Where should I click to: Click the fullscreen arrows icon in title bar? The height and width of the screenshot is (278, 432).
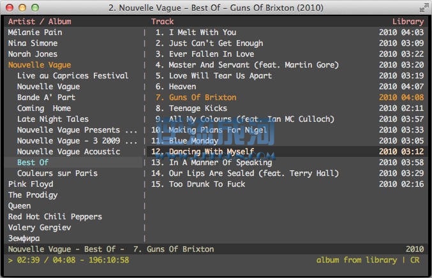424,8
